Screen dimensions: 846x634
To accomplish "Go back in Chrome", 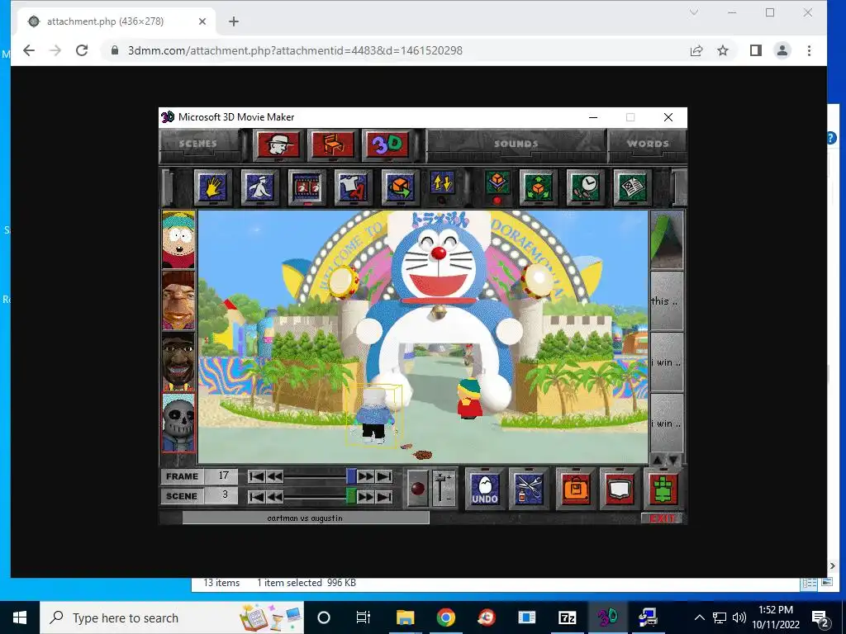I will coord(29,50).
